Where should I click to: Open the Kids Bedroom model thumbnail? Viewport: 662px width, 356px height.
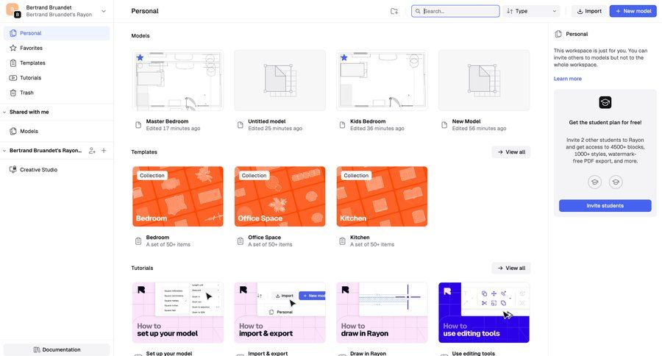click(x=382, y=81)
